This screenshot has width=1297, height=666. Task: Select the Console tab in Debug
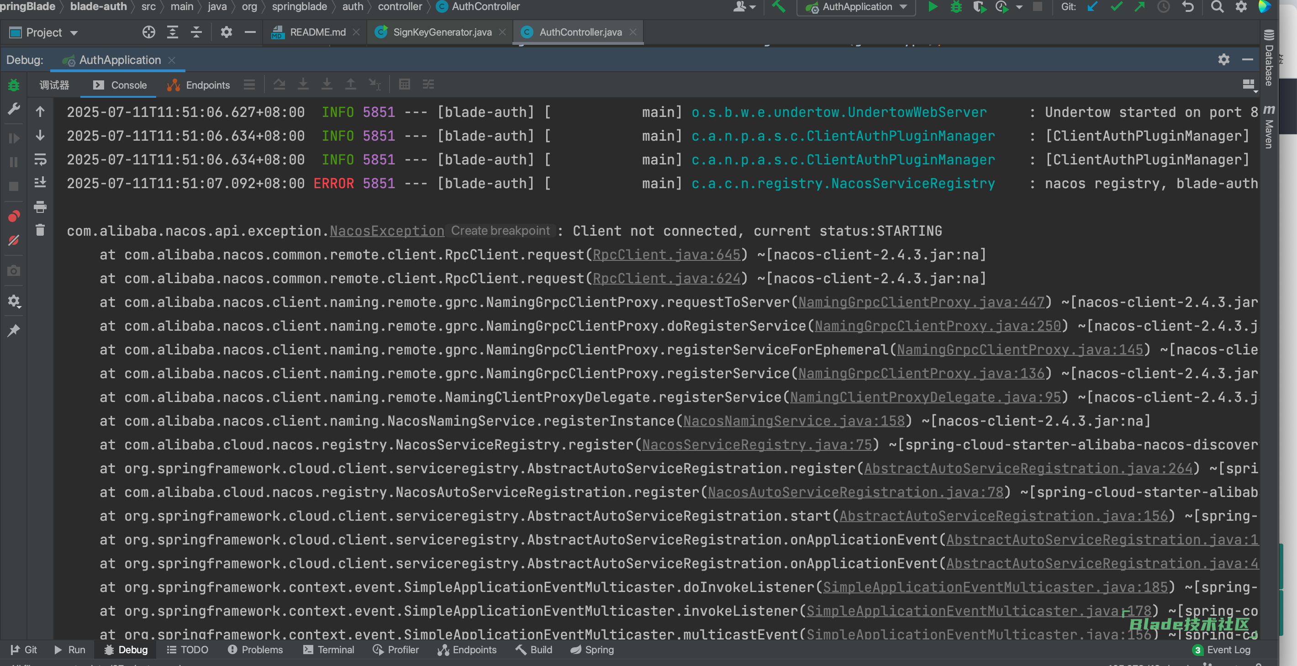(x=120, y=85)
